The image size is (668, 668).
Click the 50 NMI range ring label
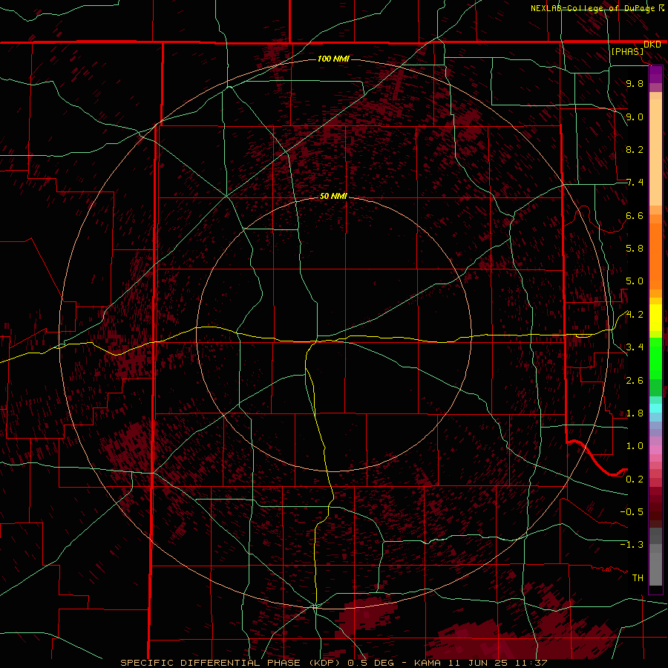[x=333, y=196]
